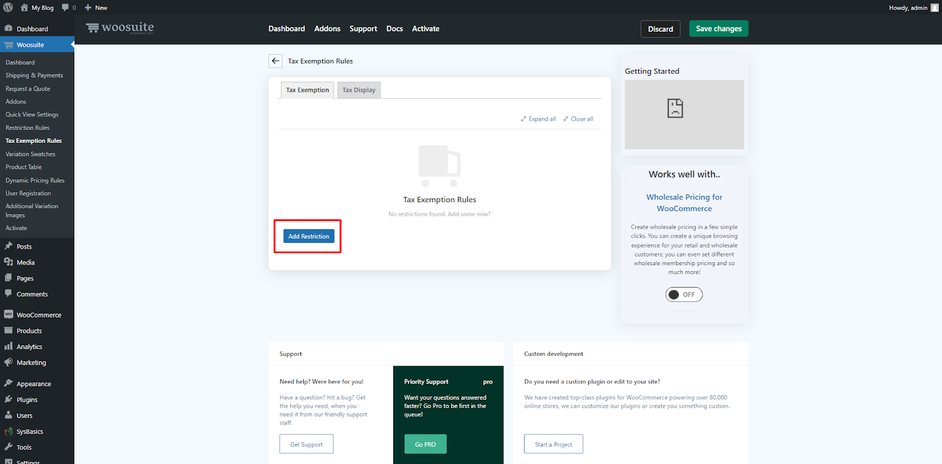Click the Plugins plug icon
The width and height of the screenshot is (942, 464).
click(8, 399)
